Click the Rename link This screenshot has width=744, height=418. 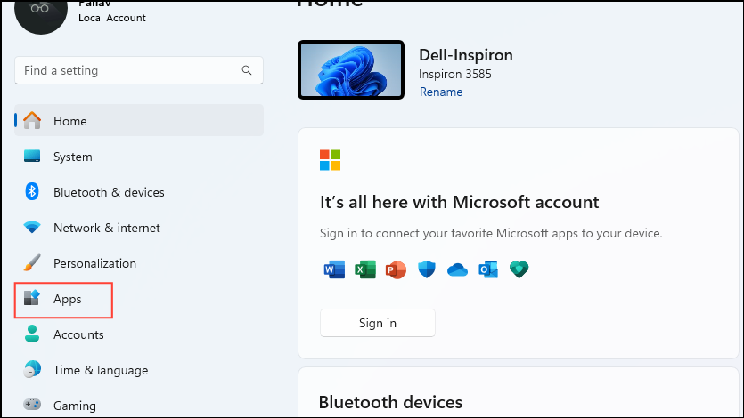441,92
